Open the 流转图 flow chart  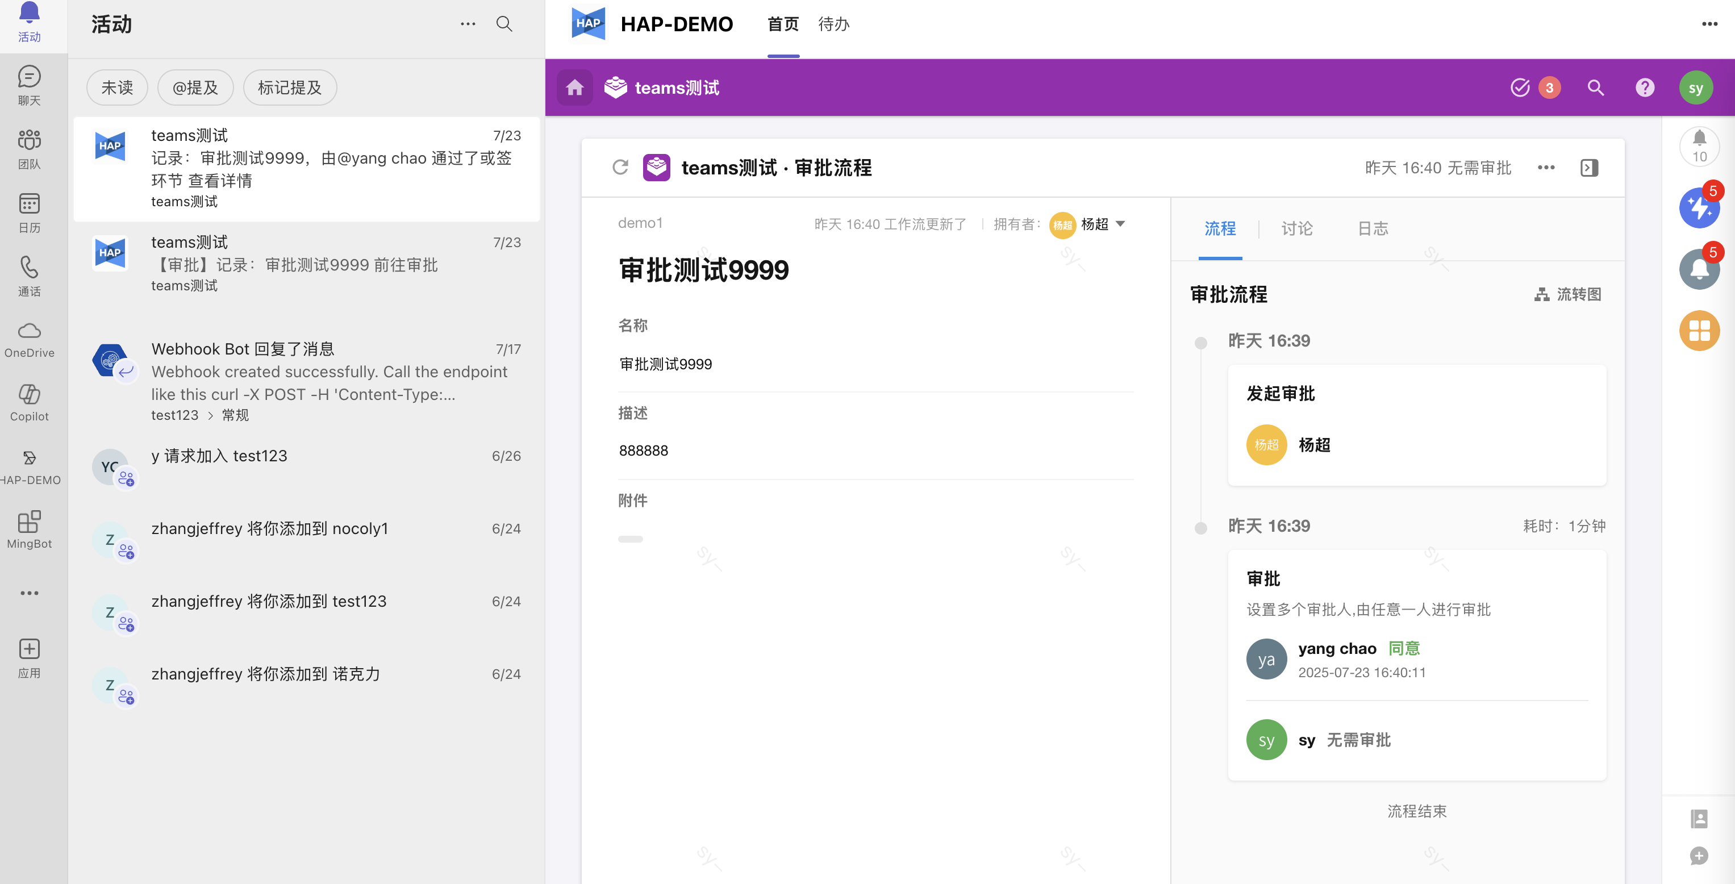coord(1569,294)
